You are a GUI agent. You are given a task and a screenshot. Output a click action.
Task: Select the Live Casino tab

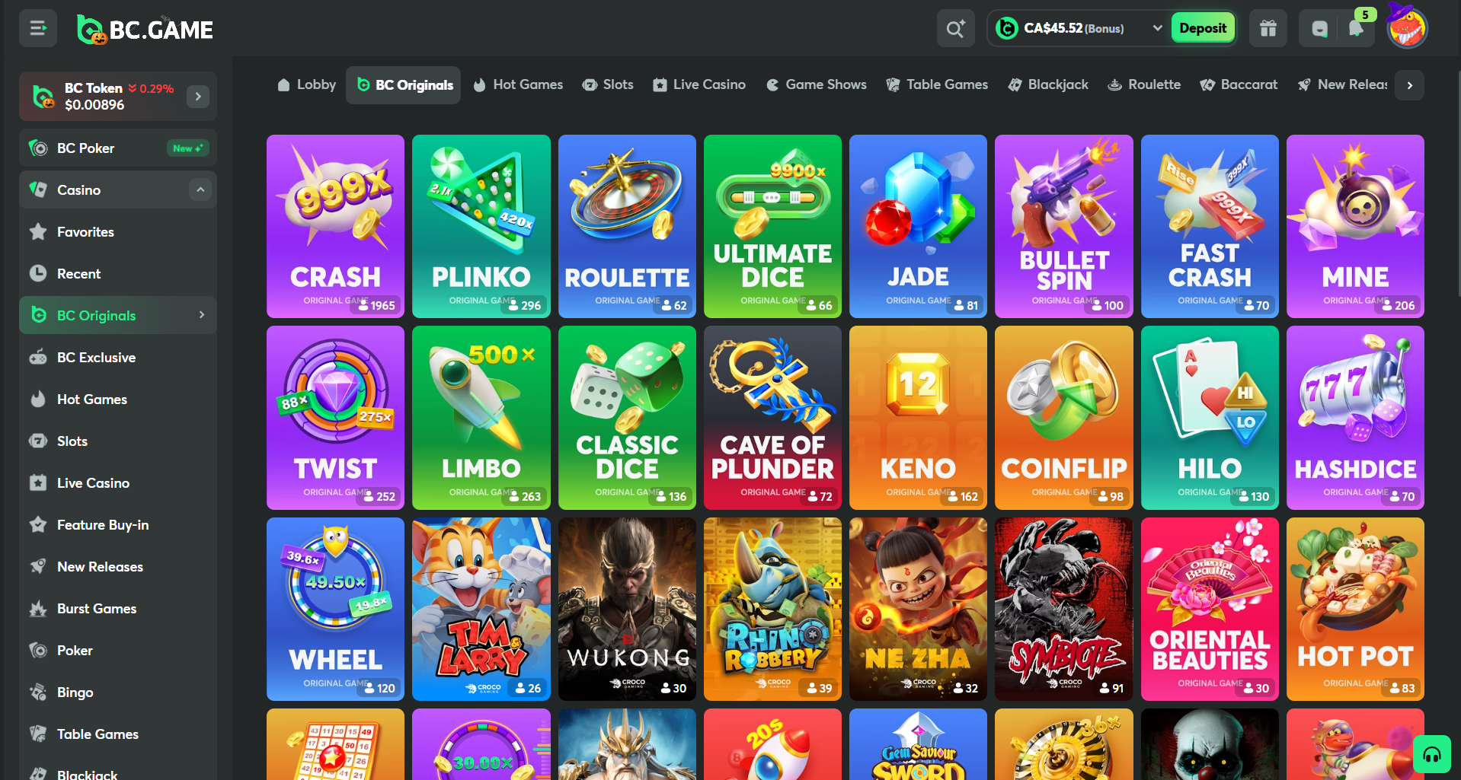(x=699, y=84)
